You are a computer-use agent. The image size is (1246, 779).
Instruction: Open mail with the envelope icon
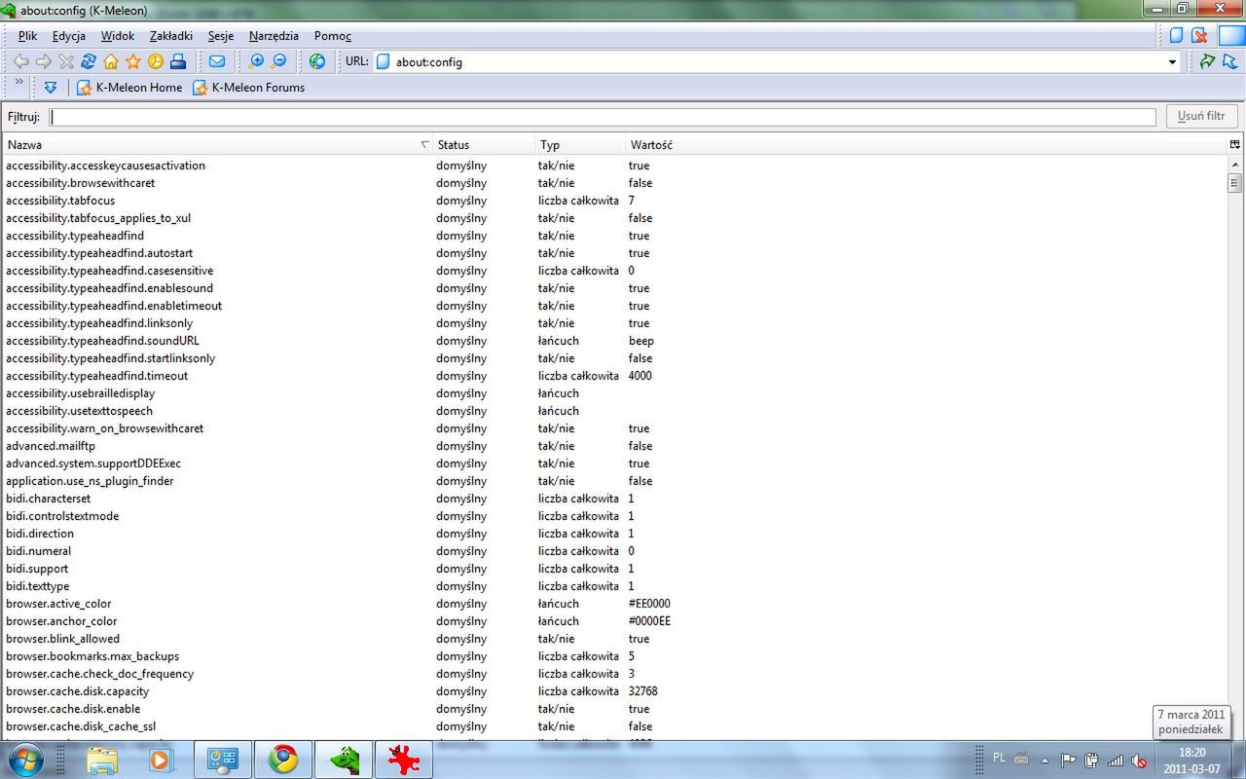pyautogui.click(x=216, y=60)
